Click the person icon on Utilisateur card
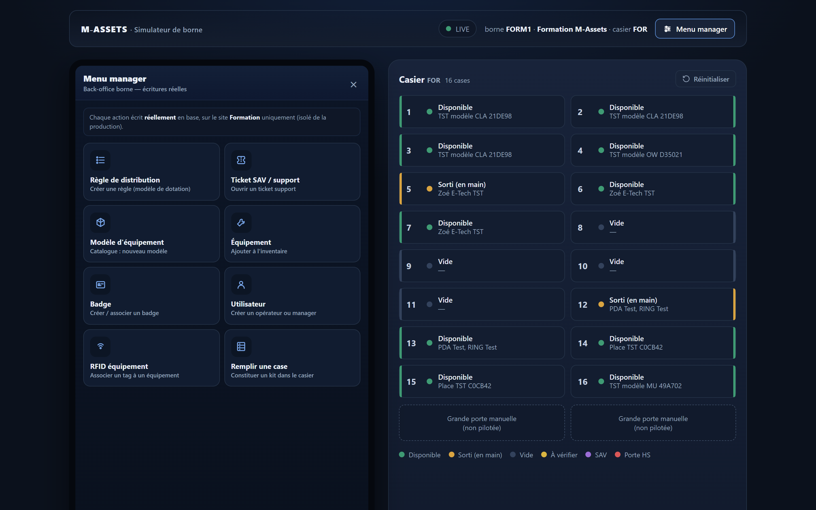816x510 pixels. point(241,285)
